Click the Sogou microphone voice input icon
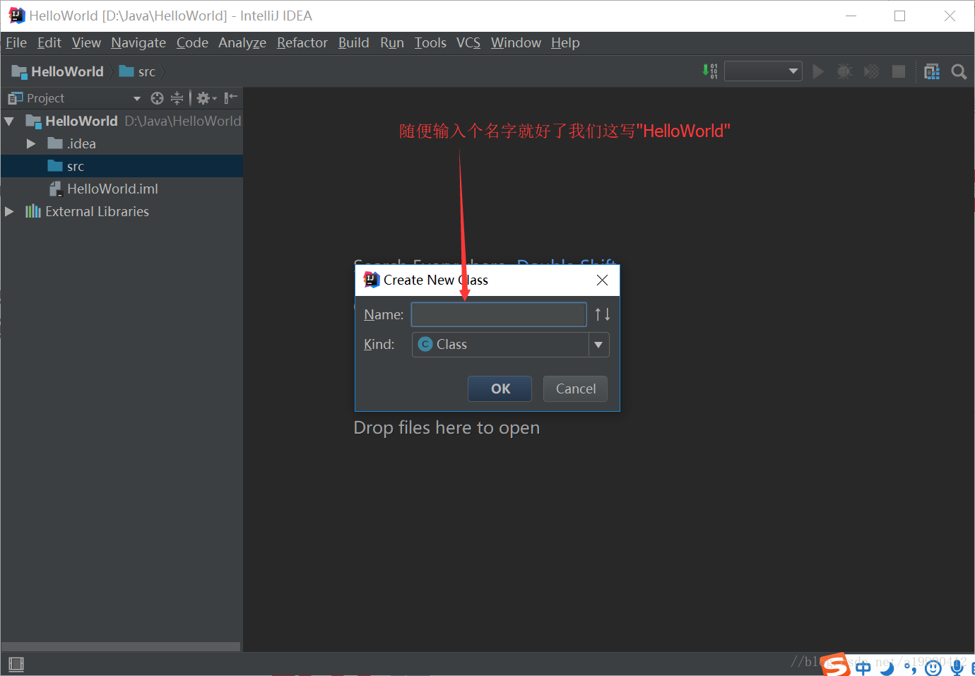975x676 pixels. point(957,666)
